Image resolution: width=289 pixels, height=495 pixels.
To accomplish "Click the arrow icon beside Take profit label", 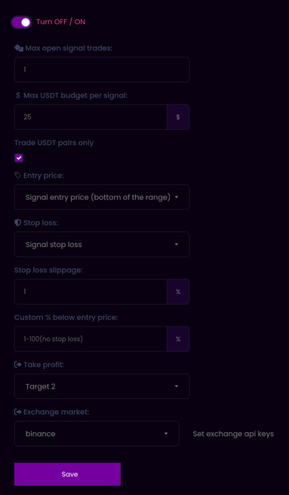I will [18, 364].
